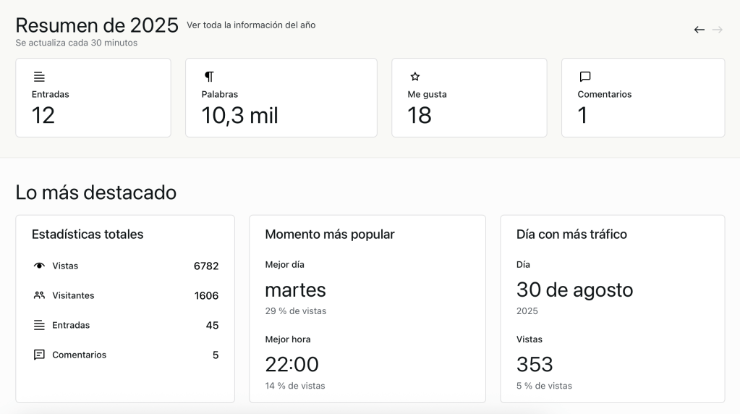Go to next year with right arrow
The width and height of the screenshot is (740, 414).
point(718,30)
